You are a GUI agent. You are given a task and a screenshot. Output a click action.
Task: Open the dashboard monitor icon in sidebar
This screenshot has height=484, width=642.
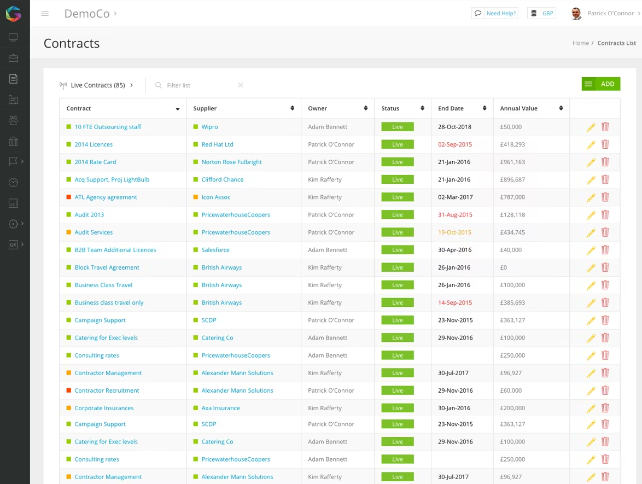pyautogui.click(x=14, y=37)
